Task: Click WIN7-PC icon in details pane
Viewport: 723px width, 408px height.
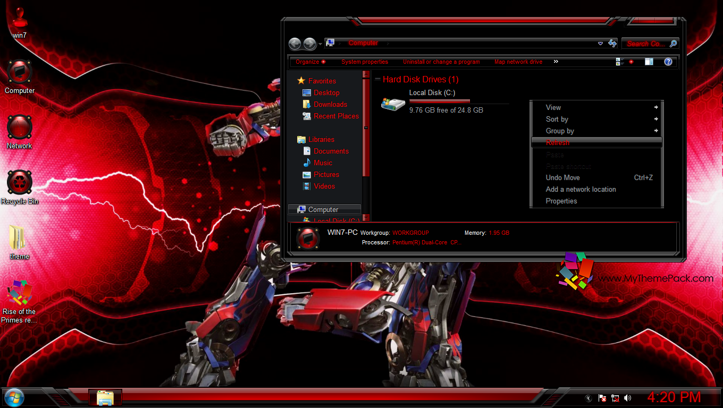Action: [x=307, y=237]
